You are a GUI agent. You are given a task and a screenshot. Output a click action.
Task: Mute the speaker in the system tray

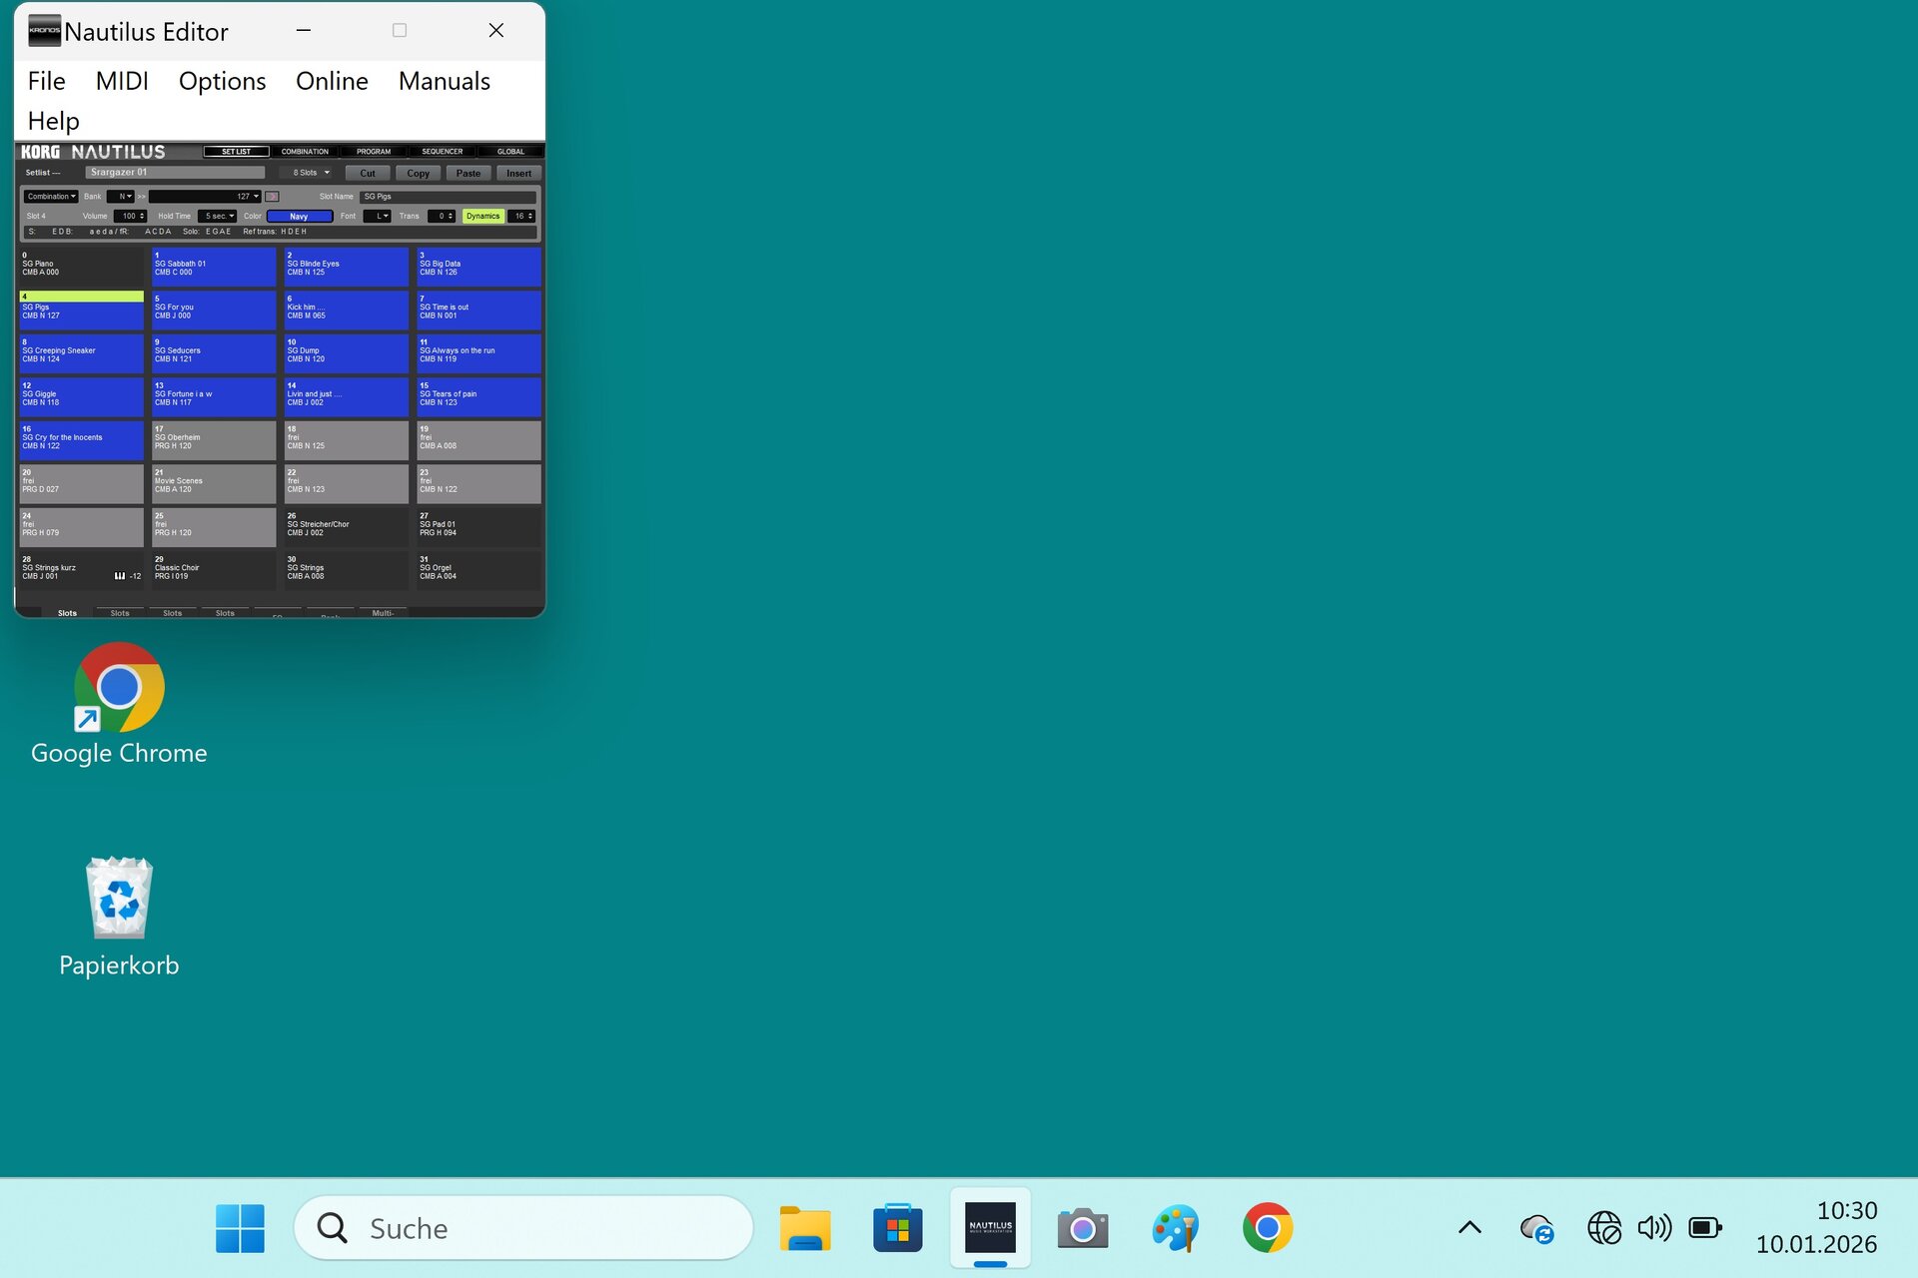pyautogui.click(x=1655, y=1227)
